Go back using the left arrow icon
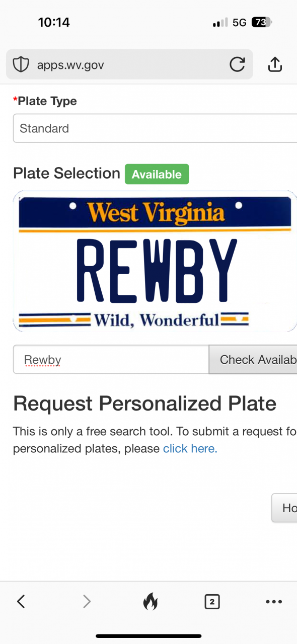 pyautogui.click(x=21, y=601)
